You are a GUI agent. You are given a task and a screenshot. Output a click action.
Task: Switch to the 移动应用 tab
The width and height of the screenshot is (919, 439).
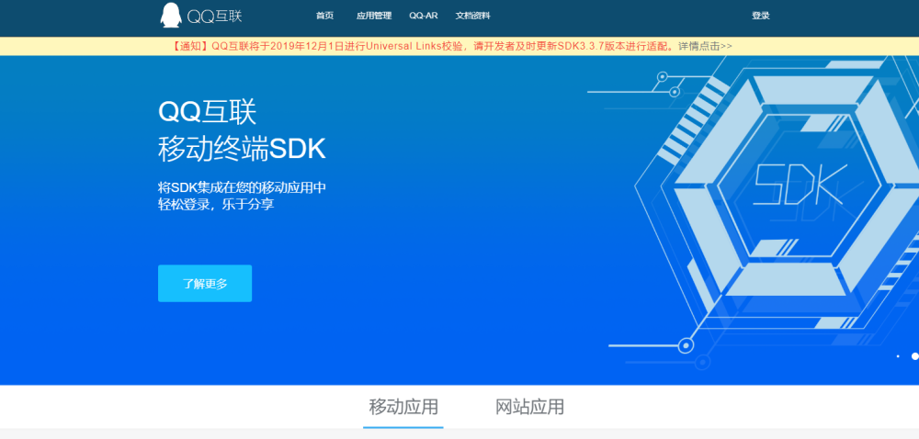(x=403, y=407)
